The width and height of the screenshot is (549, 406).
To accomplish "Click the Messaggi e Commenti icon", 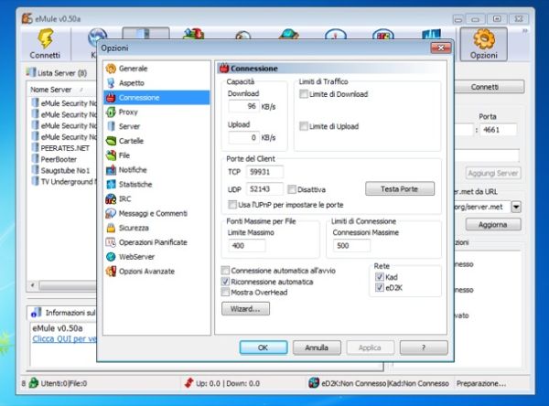I will coord(111,213).
